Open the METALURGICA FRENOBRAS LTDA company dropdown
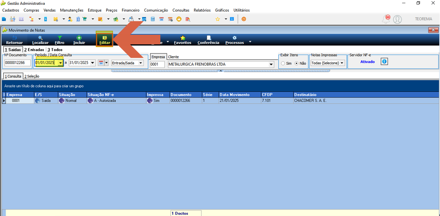 click(x=271, y=64)
